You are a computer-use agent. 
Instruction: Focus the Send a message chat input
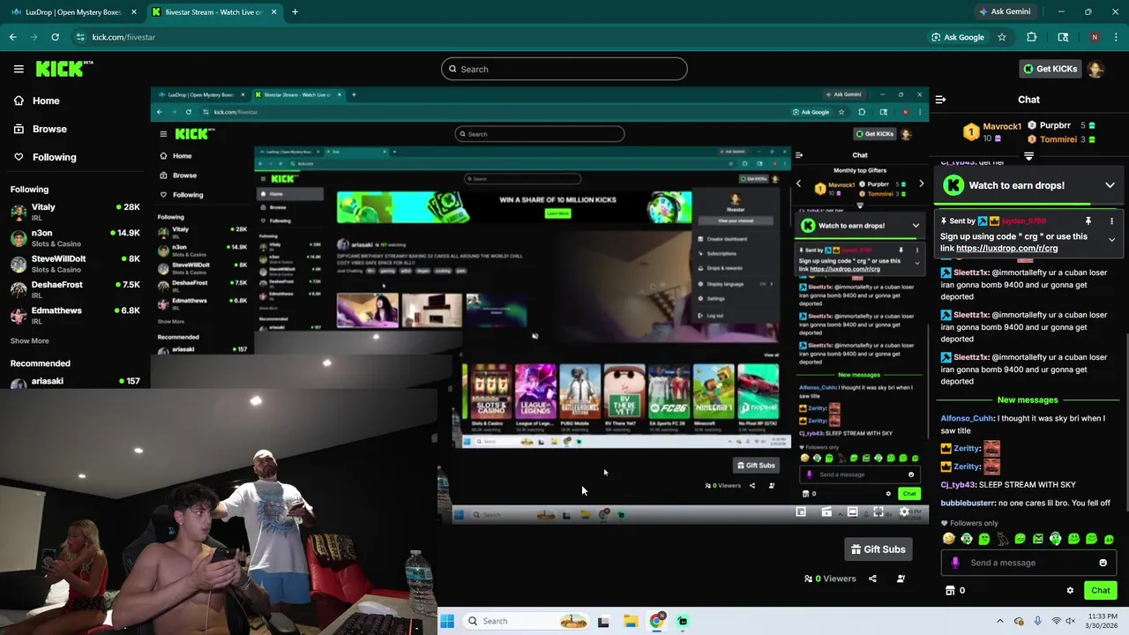[1028, 563]
